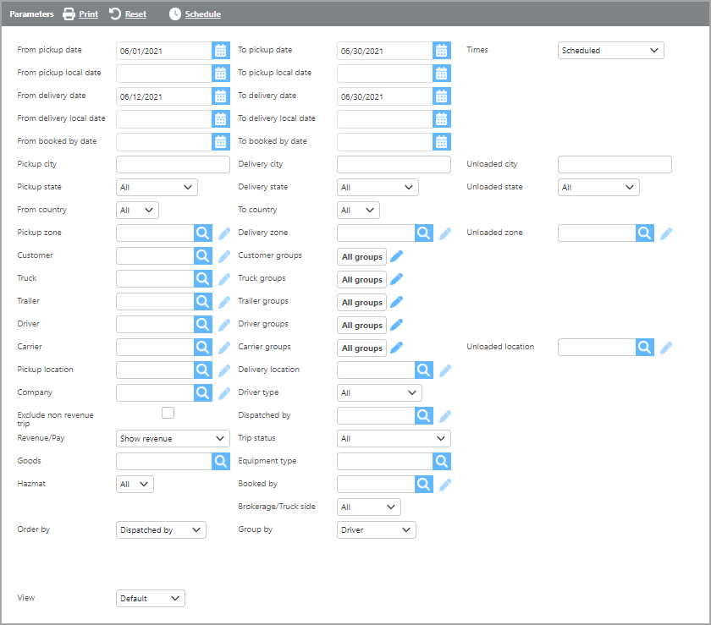
Task: Click the pencil icon next to Truck field
Action: coord(224,279)
